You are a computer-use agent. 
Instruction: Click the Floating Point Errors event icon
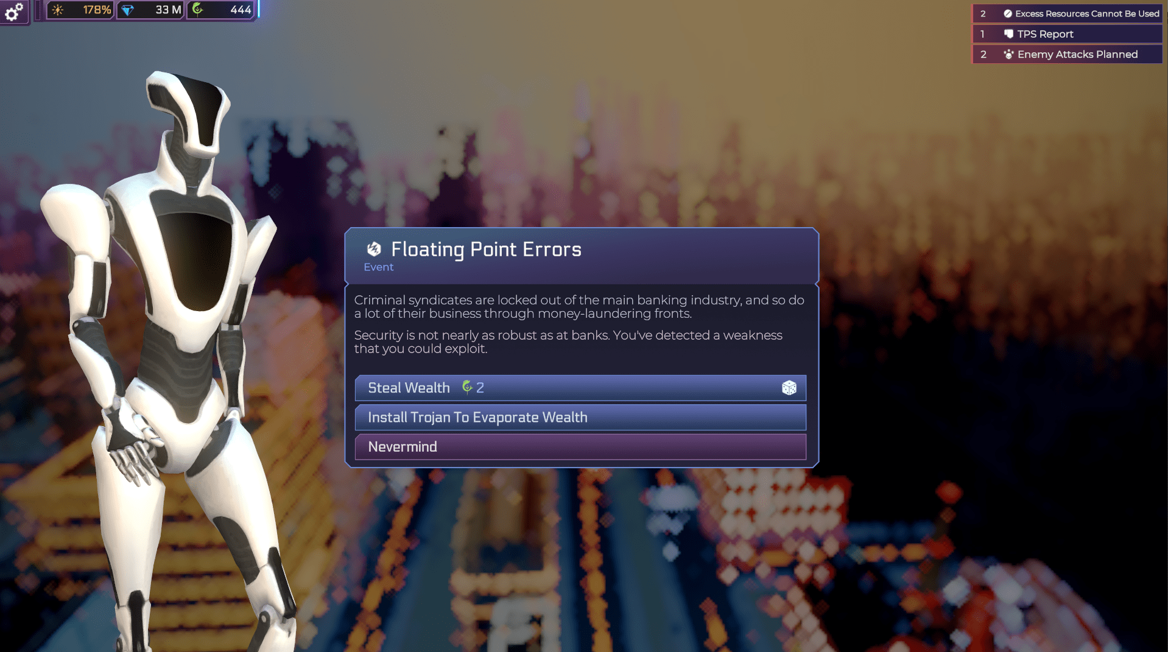tap(374, 249)
